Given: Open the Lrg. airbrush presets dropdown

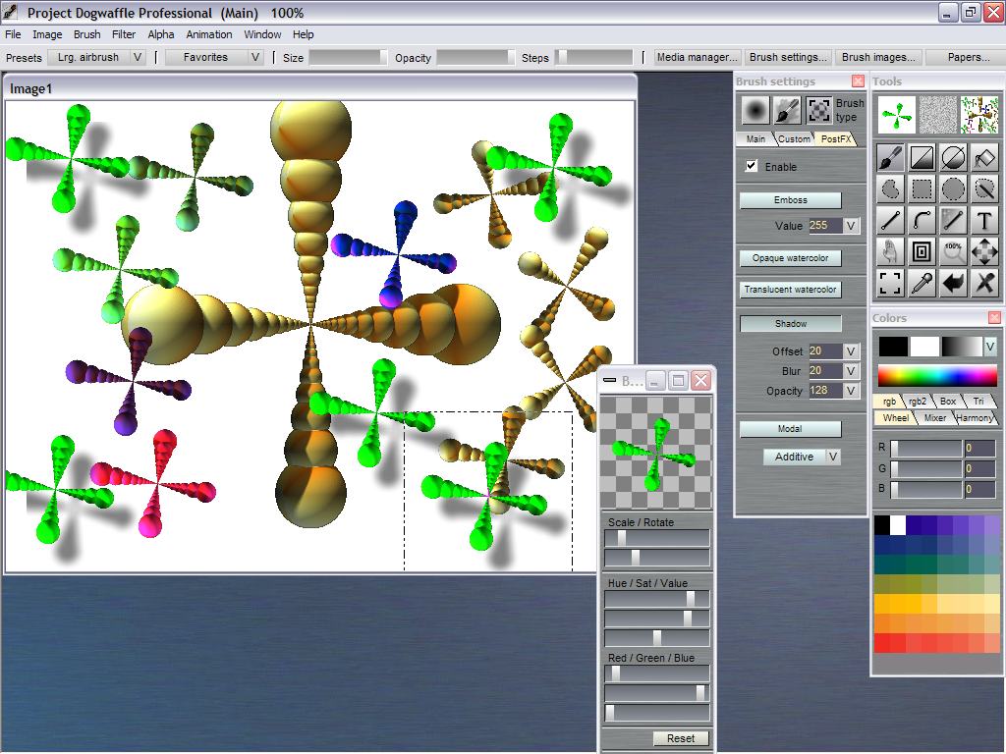Looking at the screenshot, I should click(138, 57).
